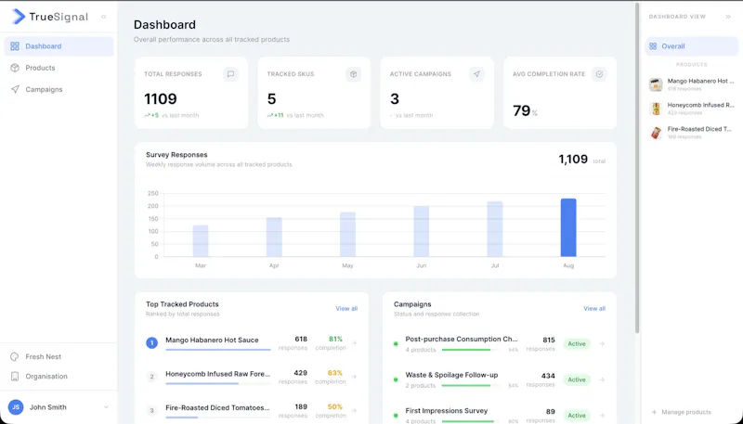Click the main content vertical scrollbar
The image size is (743, 424).
(x=637, y=168)
